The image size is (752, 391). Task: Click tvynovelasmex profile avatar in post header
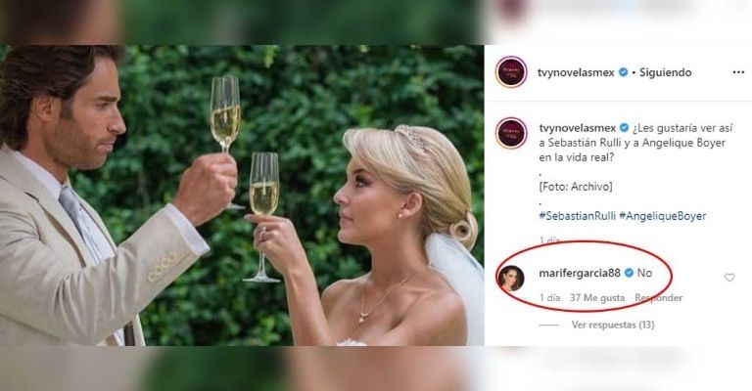tap(511, 72)
